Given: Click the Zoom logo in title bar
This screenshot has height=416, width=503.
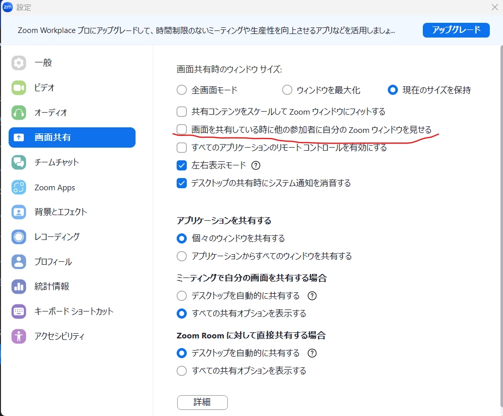Looking at the screenshot, I should [x=8, y=7].
